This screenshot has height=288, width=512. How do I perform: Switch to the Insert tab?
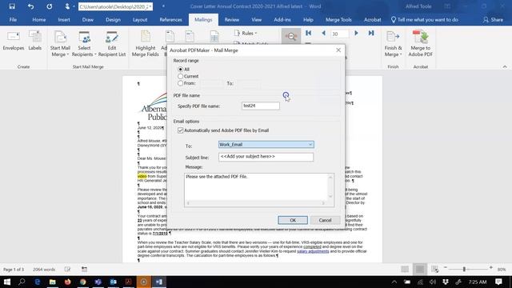click(x=64, y=19)
